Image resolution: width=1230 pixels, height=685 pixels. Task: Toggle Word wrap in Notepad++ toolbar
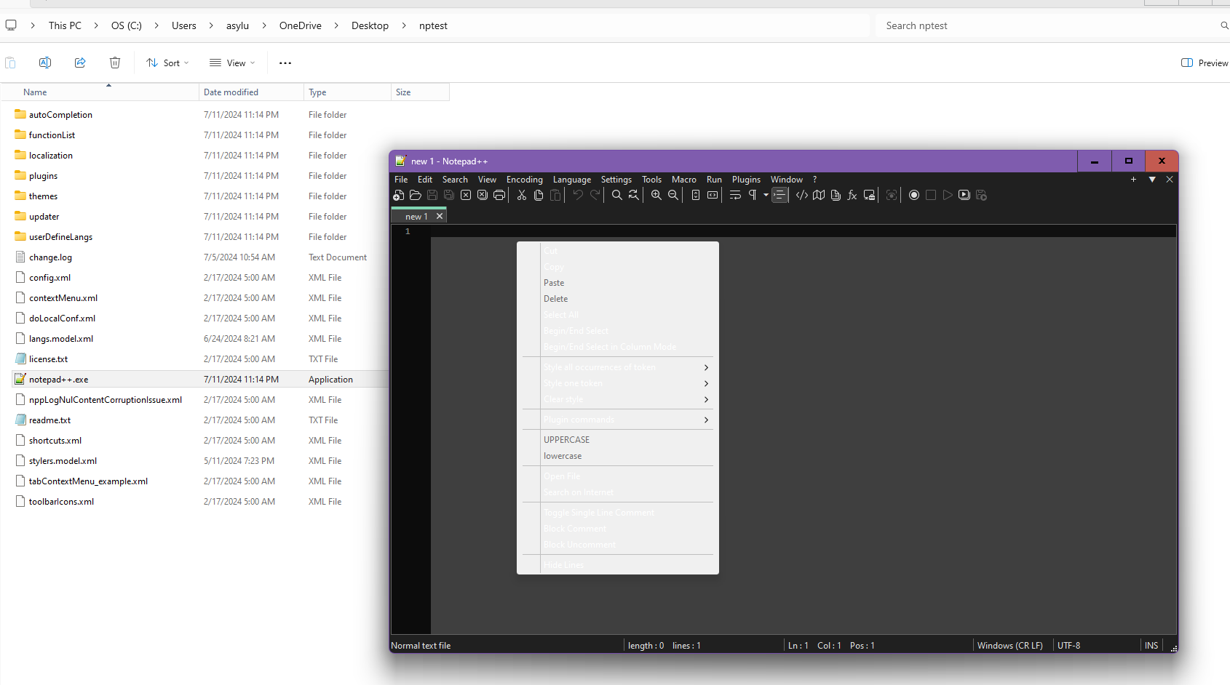tap(735, 195)
